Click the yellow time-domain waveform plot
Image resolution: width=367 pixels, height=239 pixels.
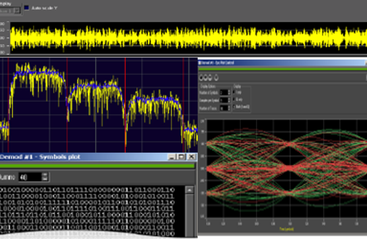[x=189, y=38]
